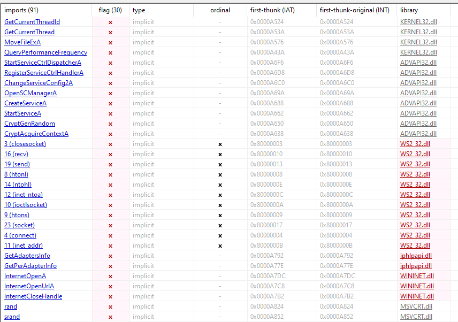The height and width of the screenshot is (322, 458).
Task: Open the StartServiceCtrlDispatcherA import link
Action: click(x=43, y=63)
